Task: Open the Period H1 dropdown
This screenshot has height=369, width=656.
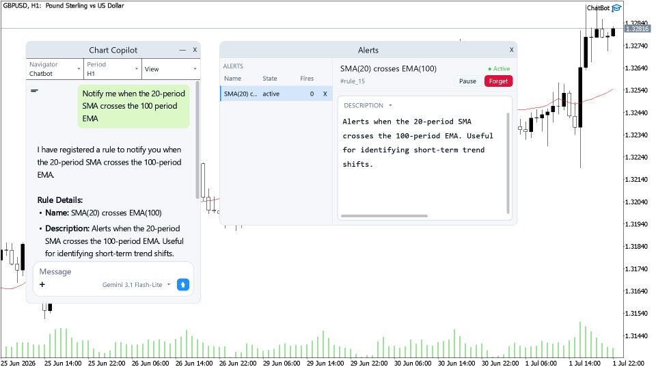Action: coord(113,69)
